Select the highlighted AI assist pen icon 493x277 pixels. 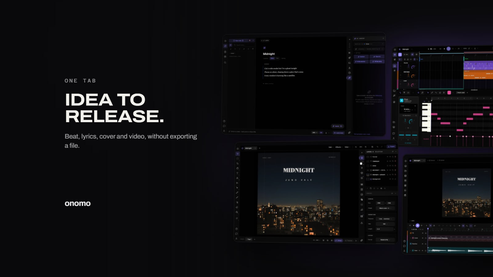click(349, 78)
